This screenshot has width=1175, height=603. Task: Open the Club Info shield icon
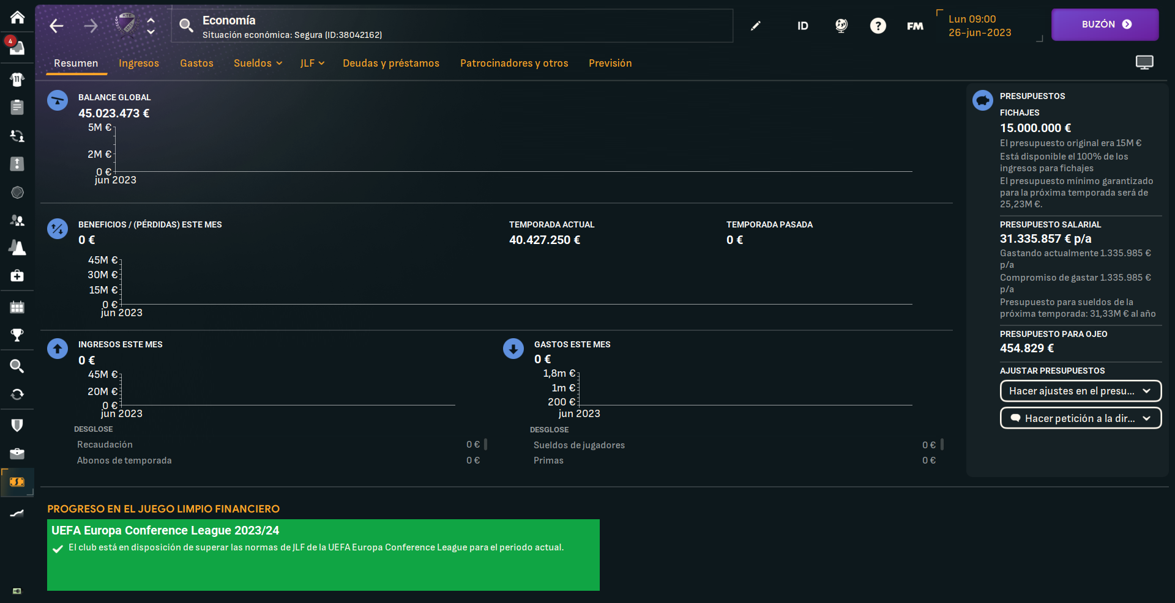17,425
